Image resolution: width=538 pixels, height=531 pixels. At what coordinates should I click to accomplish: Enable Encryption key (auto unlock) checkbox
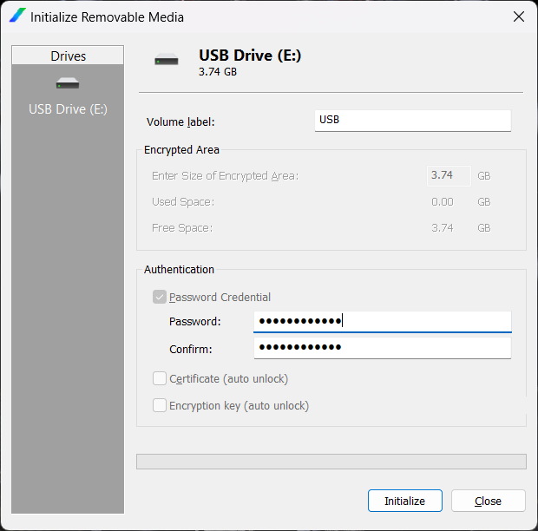[x=160, y=405]
